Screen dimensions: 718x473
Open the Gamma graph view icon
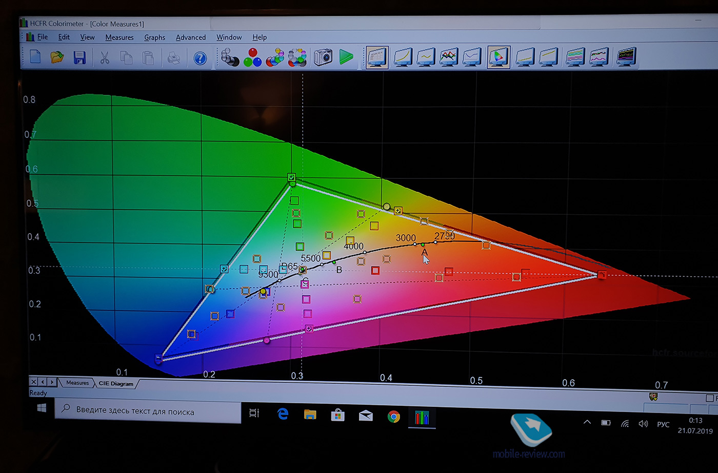(x=426, y=57)
